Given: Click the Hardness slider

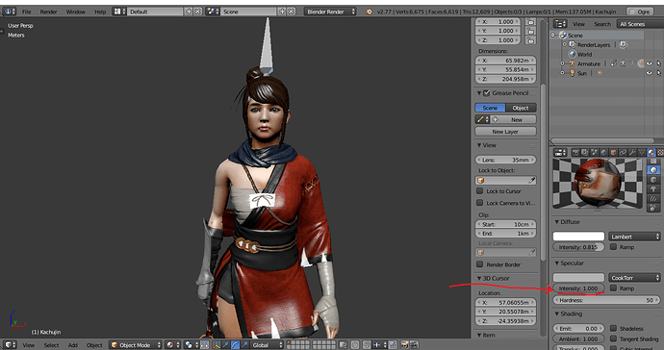Looking at the screenshot, I should pos(606,300).
